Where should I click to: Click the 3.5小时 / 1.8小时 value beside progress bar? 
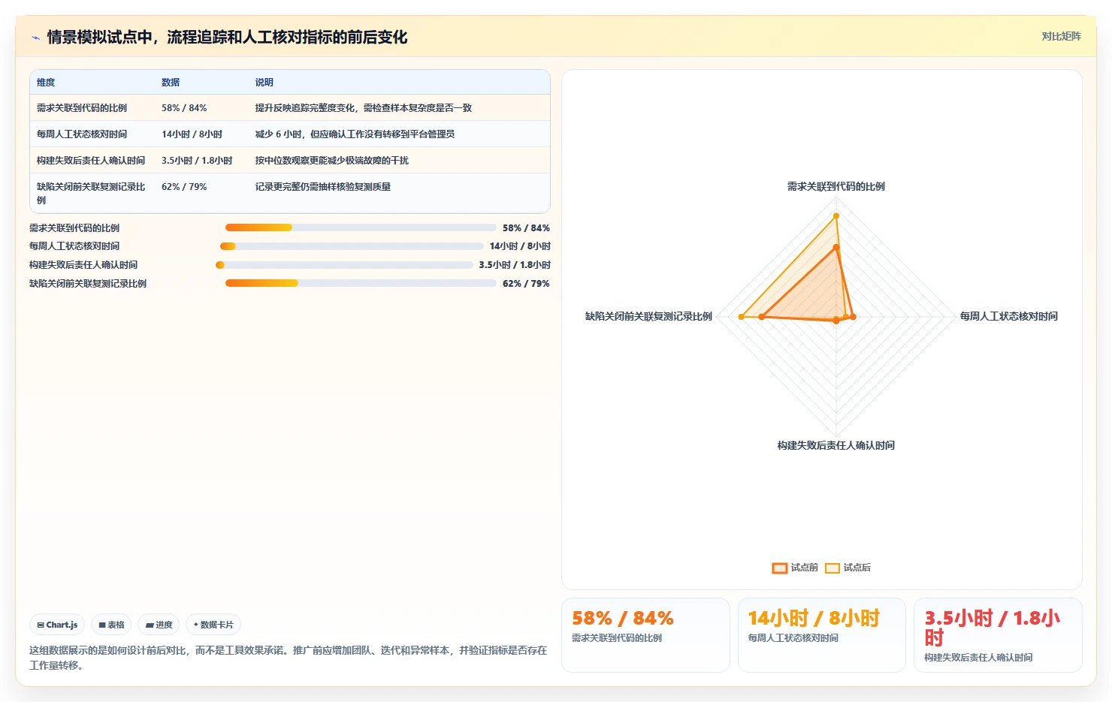point(515,265)
